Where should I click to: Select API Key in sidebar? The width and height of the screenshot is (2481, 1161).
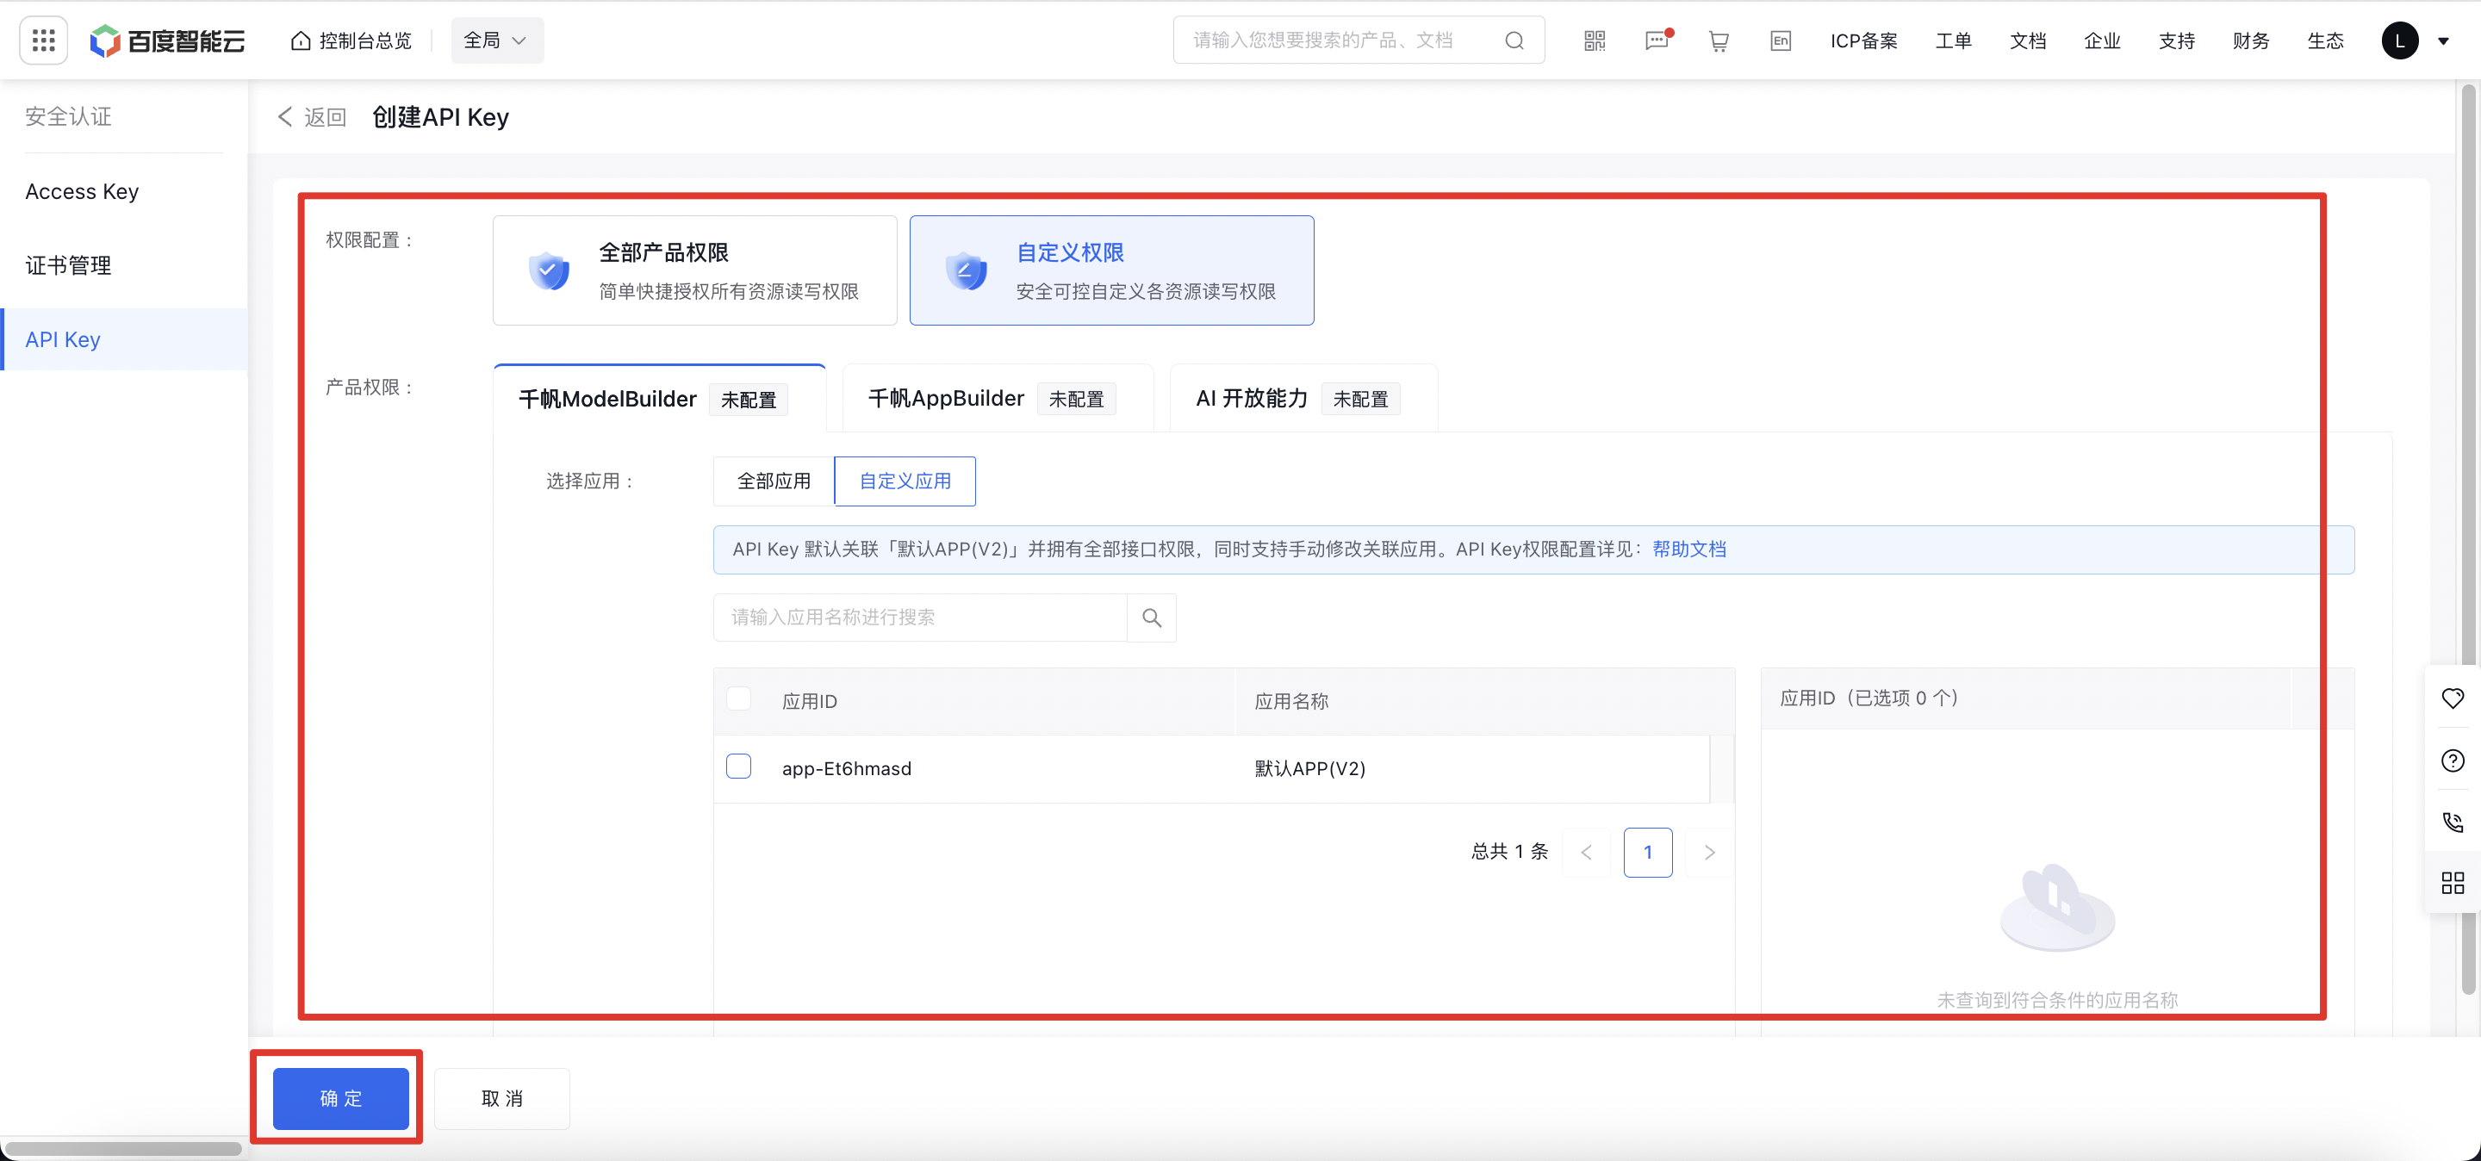124,340
